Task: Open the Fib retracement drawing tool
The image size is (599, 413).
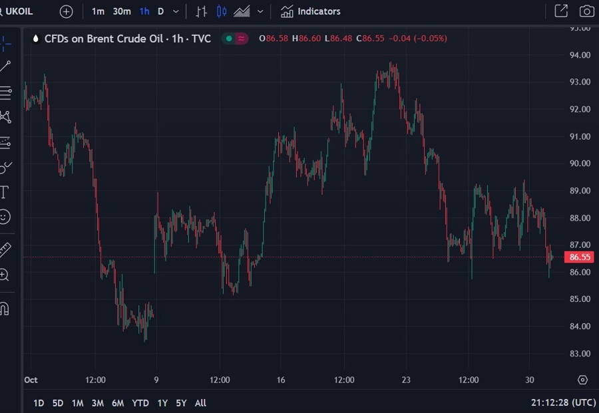Action: tap(7, 93)
